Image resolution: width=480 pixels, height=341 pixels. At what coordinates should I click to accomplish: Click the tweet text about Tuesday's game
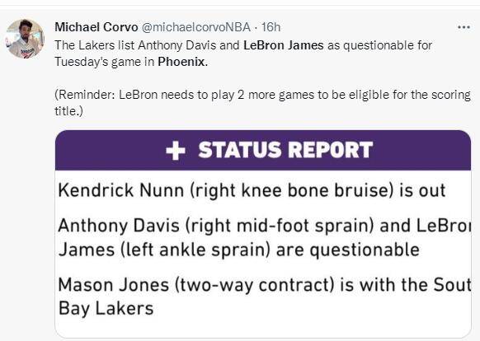pyautogui.click(x=243, y=54)
